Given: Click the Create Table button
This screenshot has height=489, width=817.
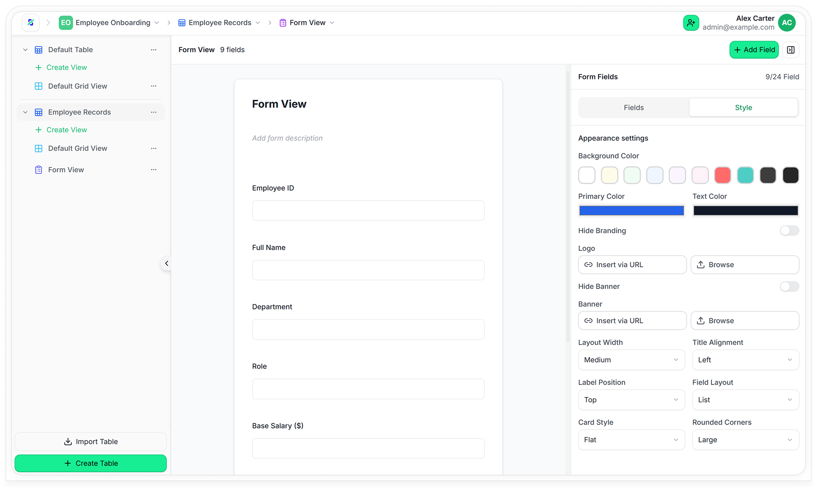Looking at the screenshot, I should pyautogui.click(x=91, y=463).
